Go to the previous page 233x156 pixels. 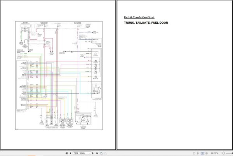pyautogui.click(x=70, y=153)
